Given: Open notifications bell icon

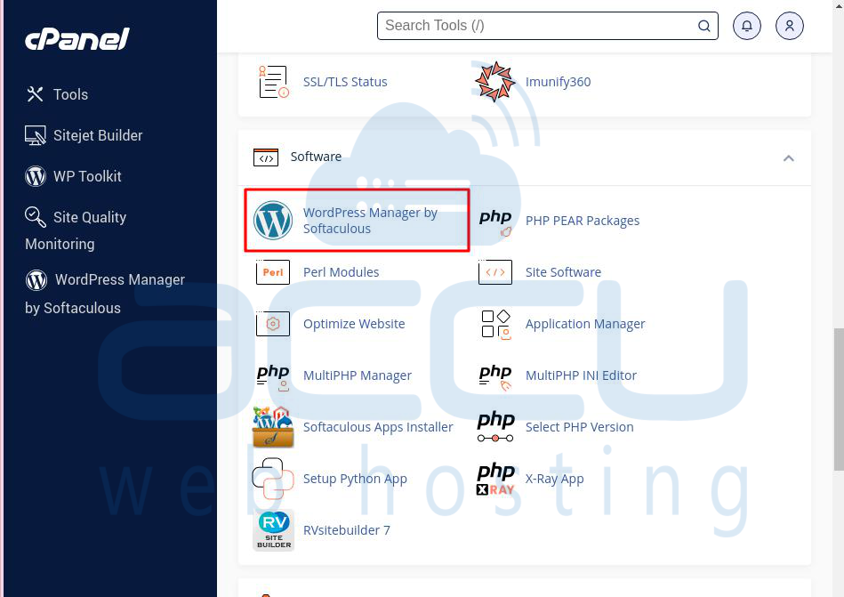Looking at the screenshot, I should tap(746, 26).
